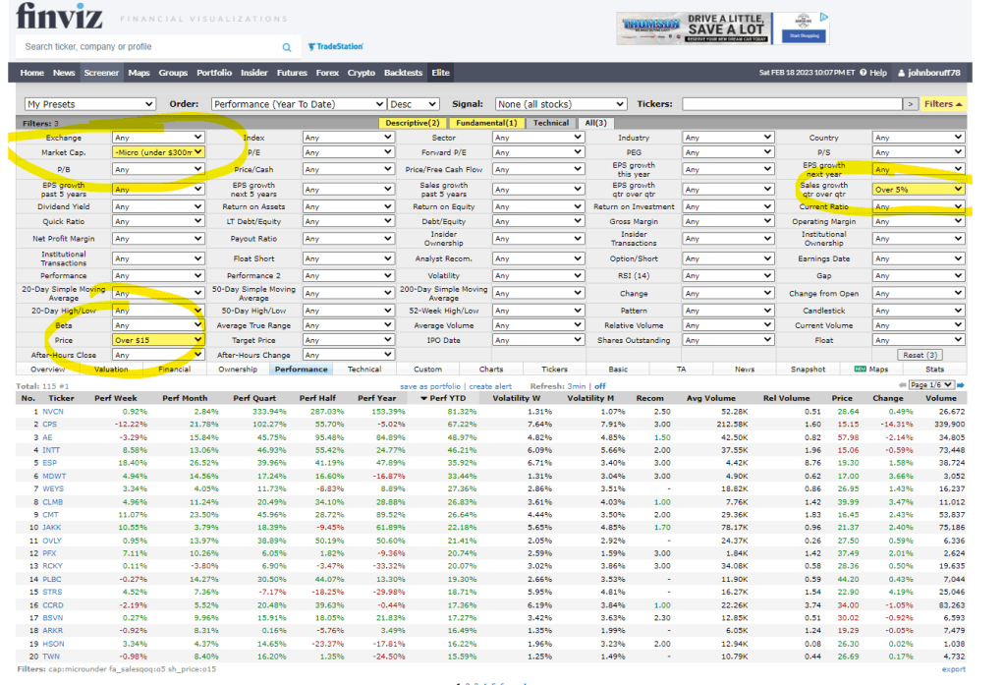Switch to the Technical filter tab
Image resolution: width=1005 pixels, height=685 pixels.
point(550,123)
